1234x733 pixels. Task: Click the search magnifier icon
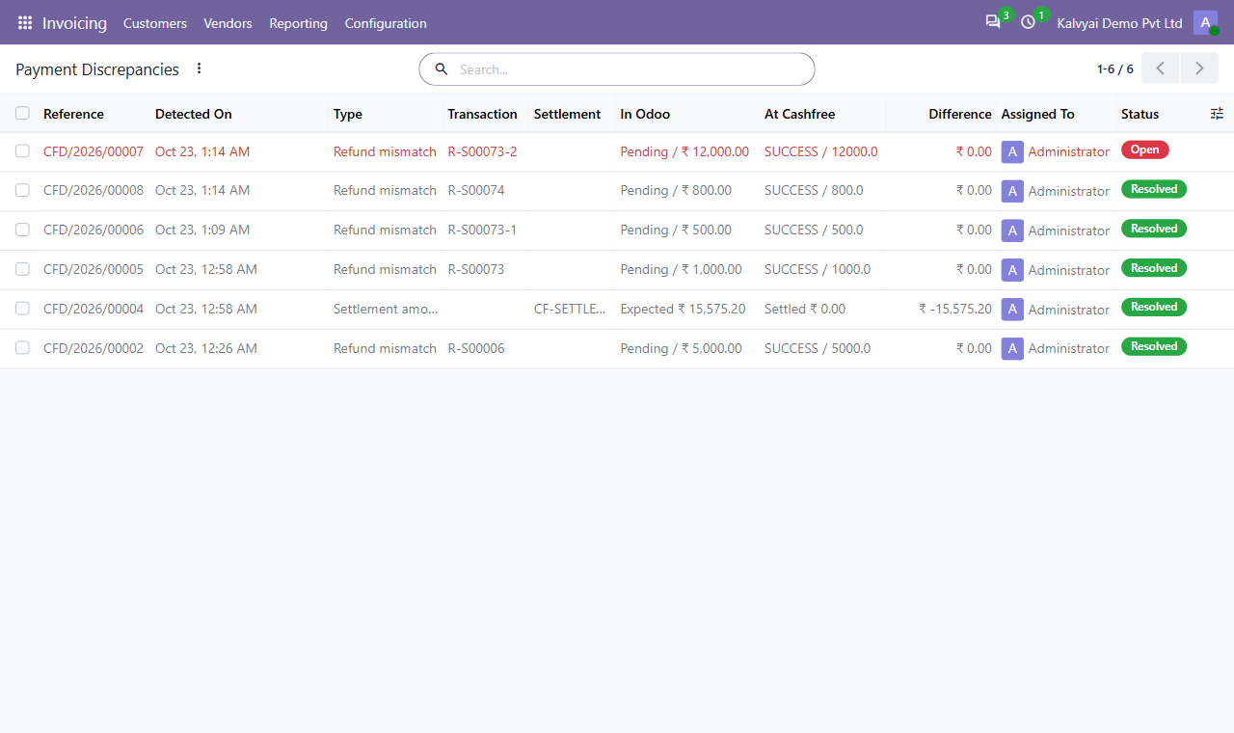pos(442,69)
